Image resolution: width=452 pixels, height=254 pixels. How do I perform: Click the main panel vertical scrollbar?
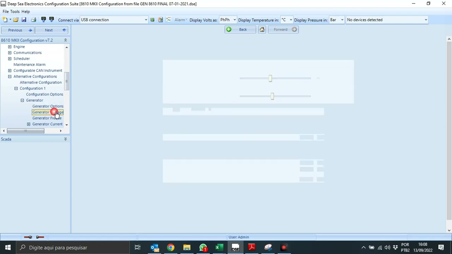449,131
